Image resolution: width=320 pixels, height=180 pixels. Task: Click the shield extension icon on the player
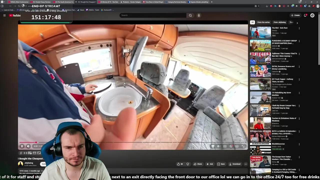point(213,146)
